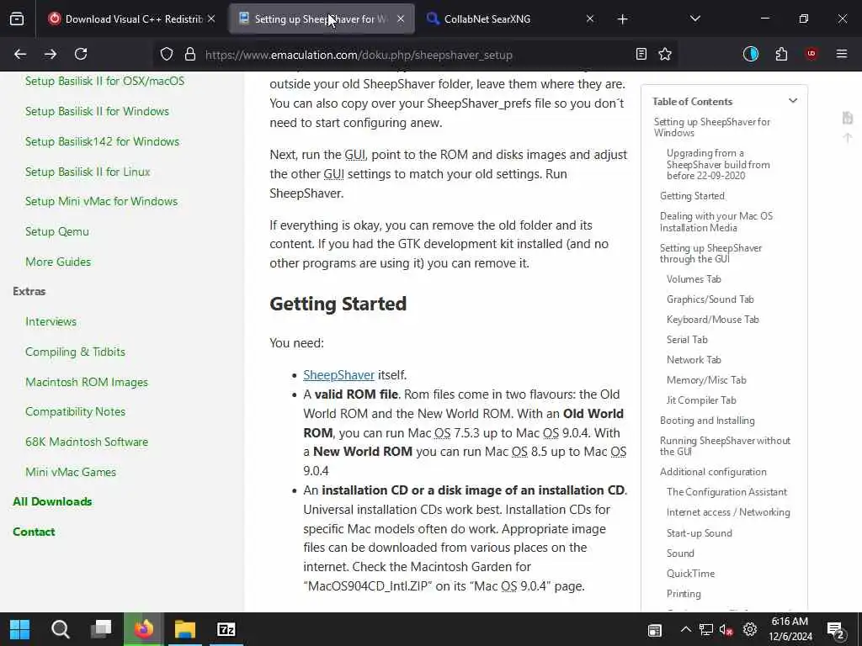Open Setup Basilisk142 for Windows guide

pos(102,141)
